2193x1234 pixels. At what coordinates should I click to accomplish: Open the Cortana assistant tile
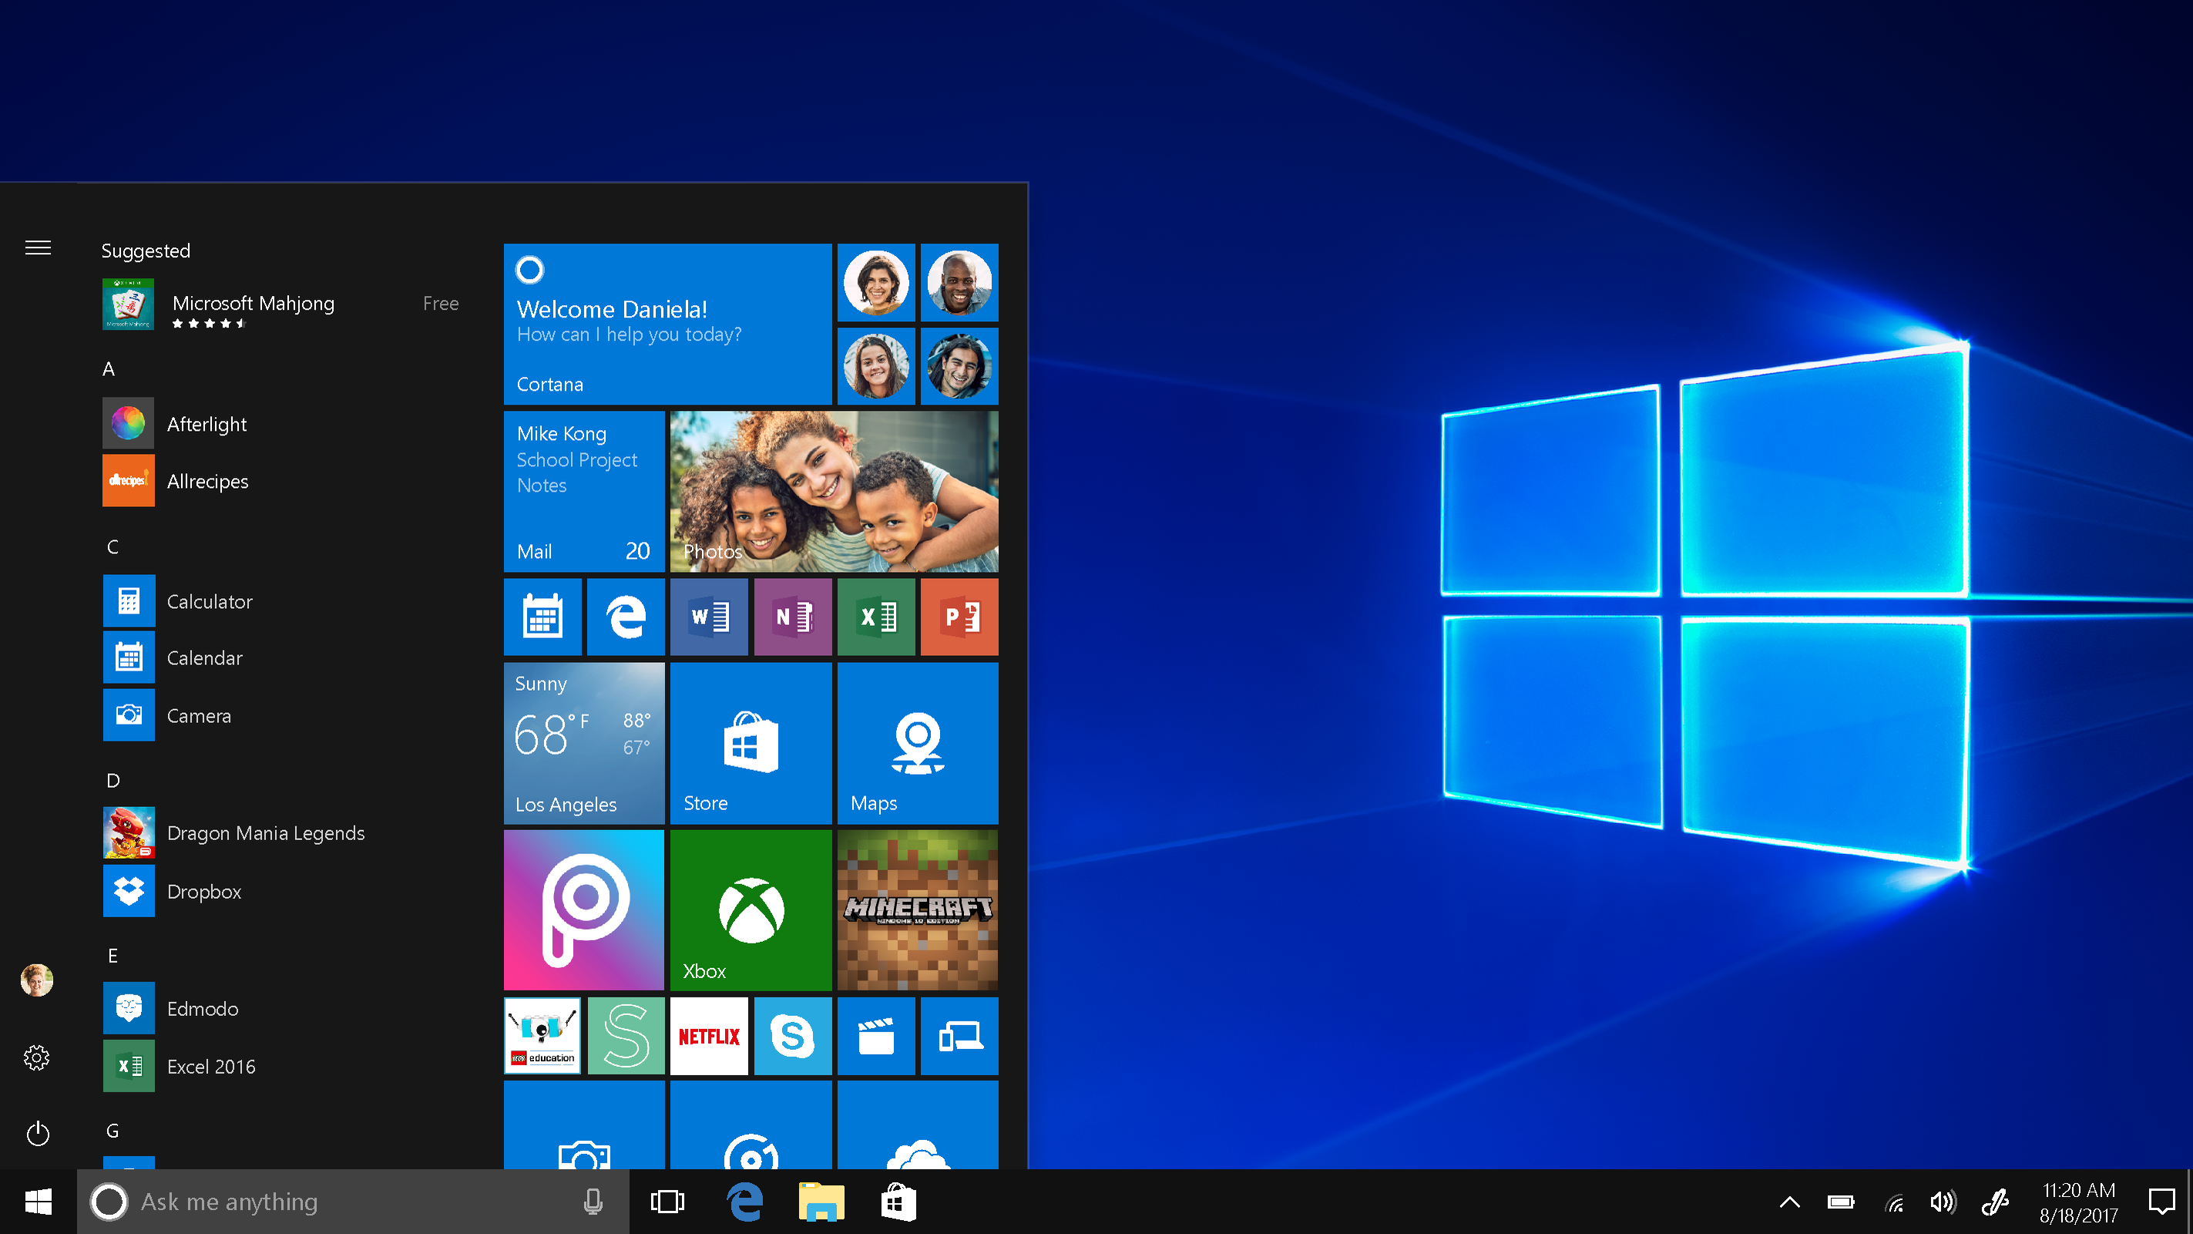667,322
